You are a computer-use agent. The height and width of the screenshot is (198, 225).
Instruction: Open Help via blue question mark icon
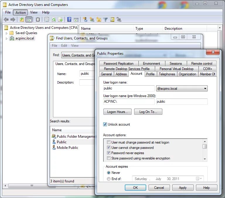pos(69,19)
